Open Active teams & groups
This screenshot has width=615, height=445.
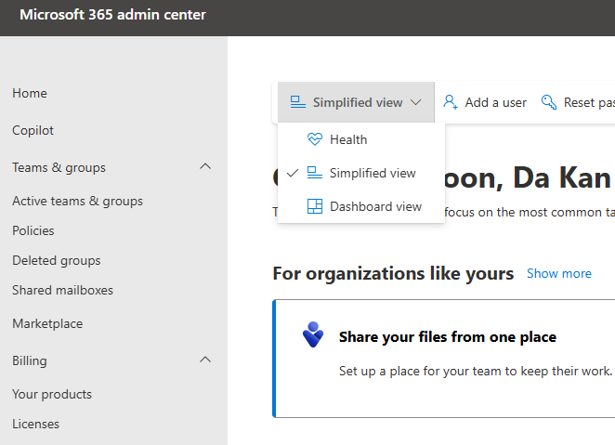click(78, 201)
